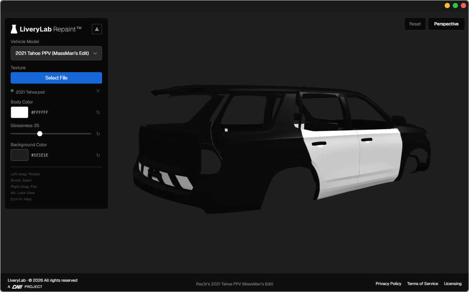The width and height of the screenshot is (469, 292).
Task: Click the yellow minimize window button
Action: point(447,6)
